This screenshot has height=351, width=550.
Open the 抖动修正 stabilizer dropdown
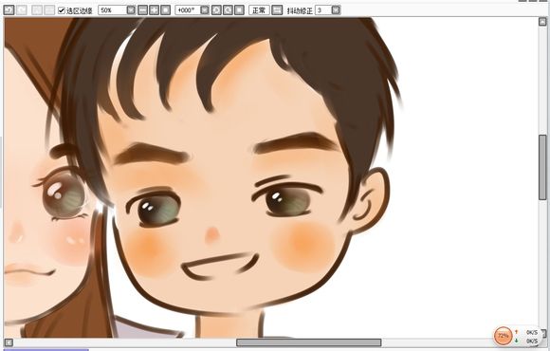(336, 10)
